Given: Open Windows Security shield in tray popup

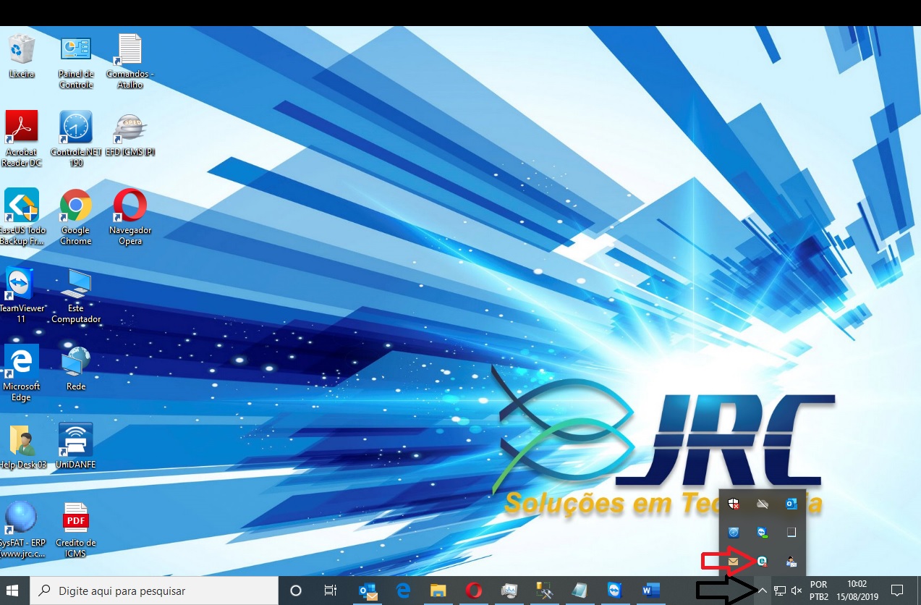Looking at the screenshot, I should 734,504.
